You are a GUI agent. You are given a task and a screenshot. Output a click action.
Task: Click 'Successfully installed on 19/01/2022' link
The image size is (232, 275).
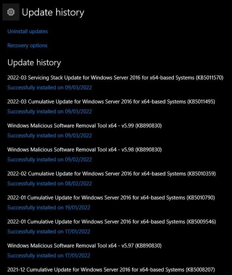point(49,208)
